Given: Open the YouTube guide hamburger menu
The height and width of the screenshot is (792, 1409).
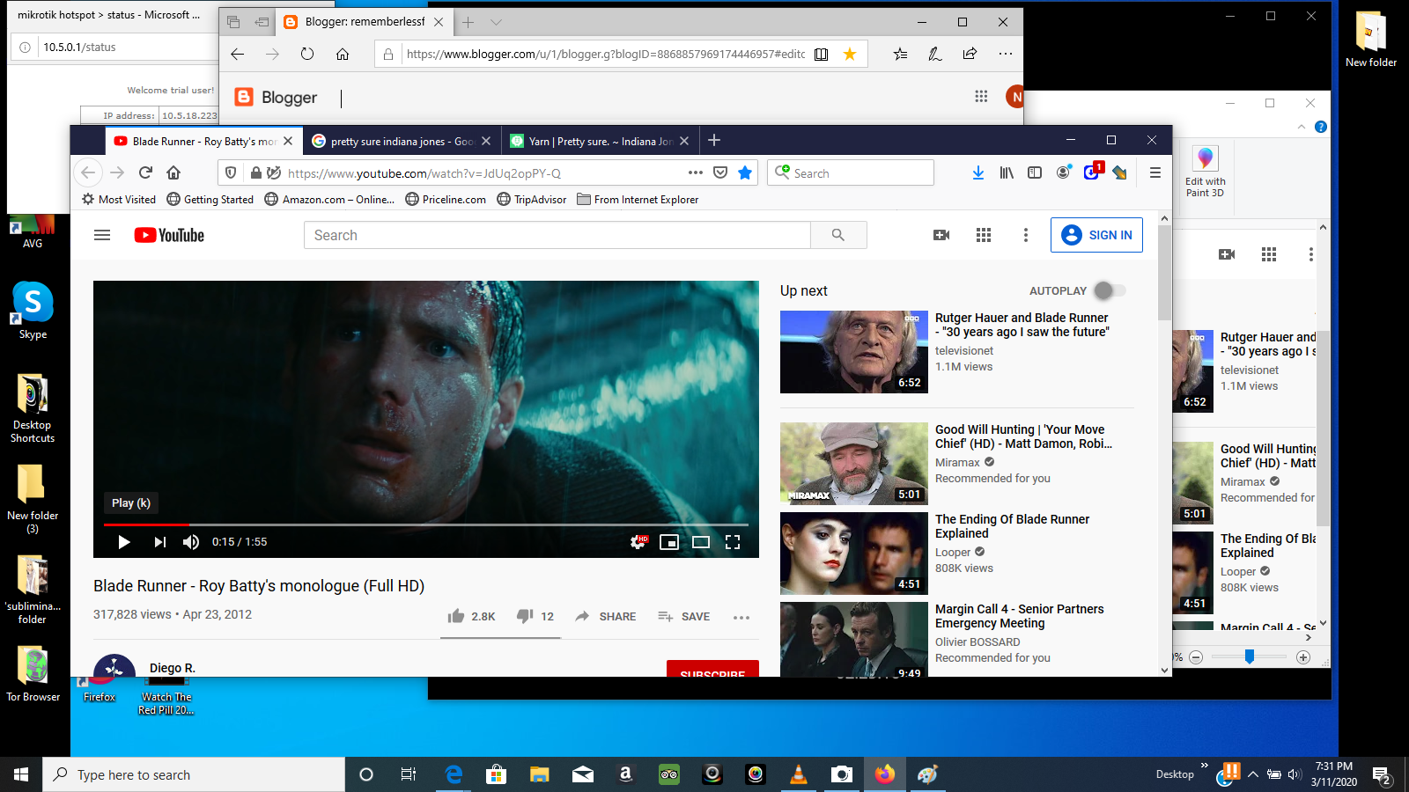Looking at the screenshot, I should coord(102,235).
